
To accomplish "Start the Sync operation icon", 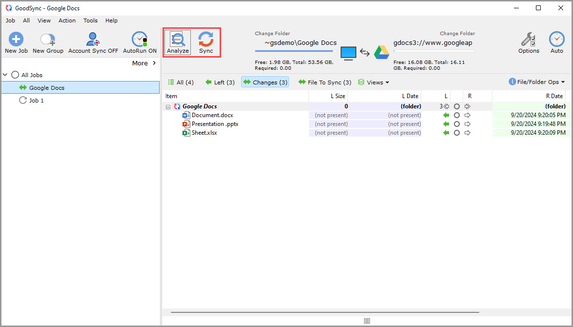I will (x=206, y=39).
